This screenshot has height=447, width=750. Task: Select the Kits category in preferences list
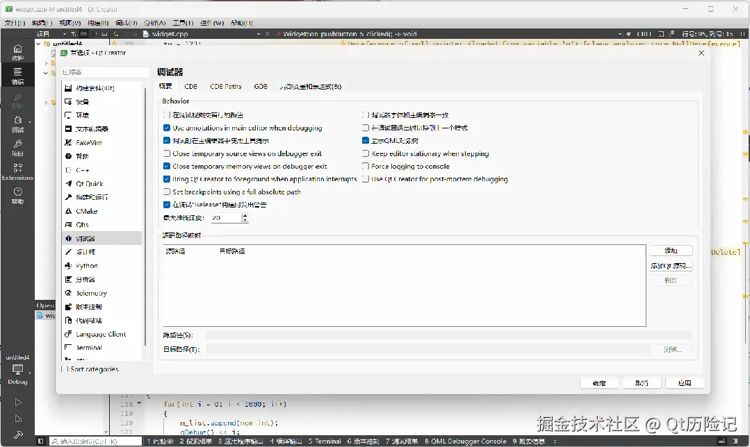click(x=102, y=88)
